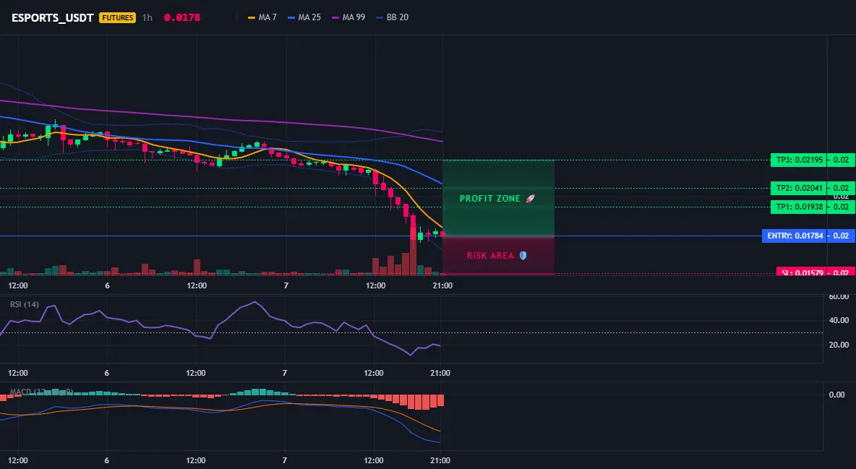Select the FUTURES badge
856x469 pixels.
(x=117, y=17)
